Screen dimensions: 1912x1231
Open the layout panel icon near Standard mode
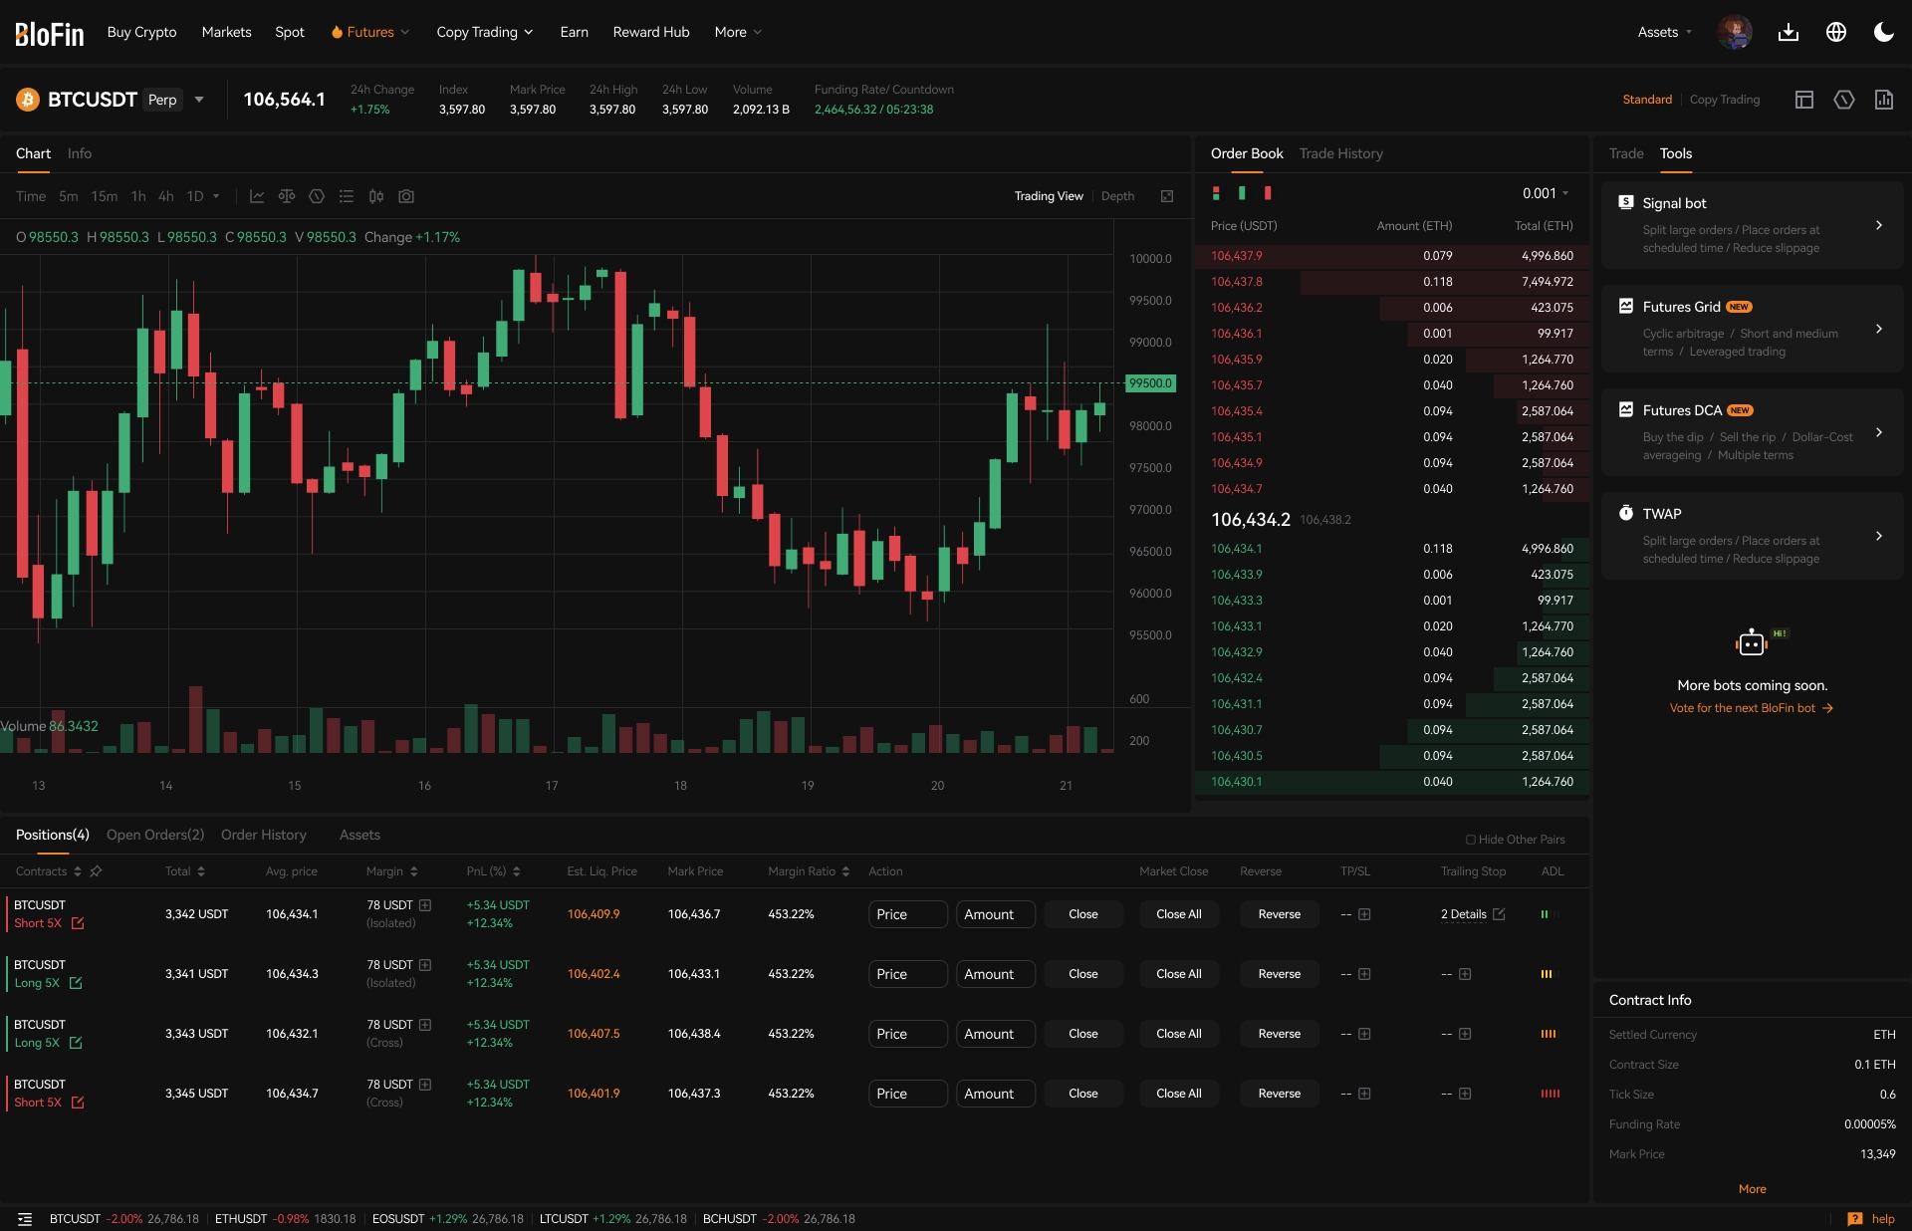point(1803,100)
